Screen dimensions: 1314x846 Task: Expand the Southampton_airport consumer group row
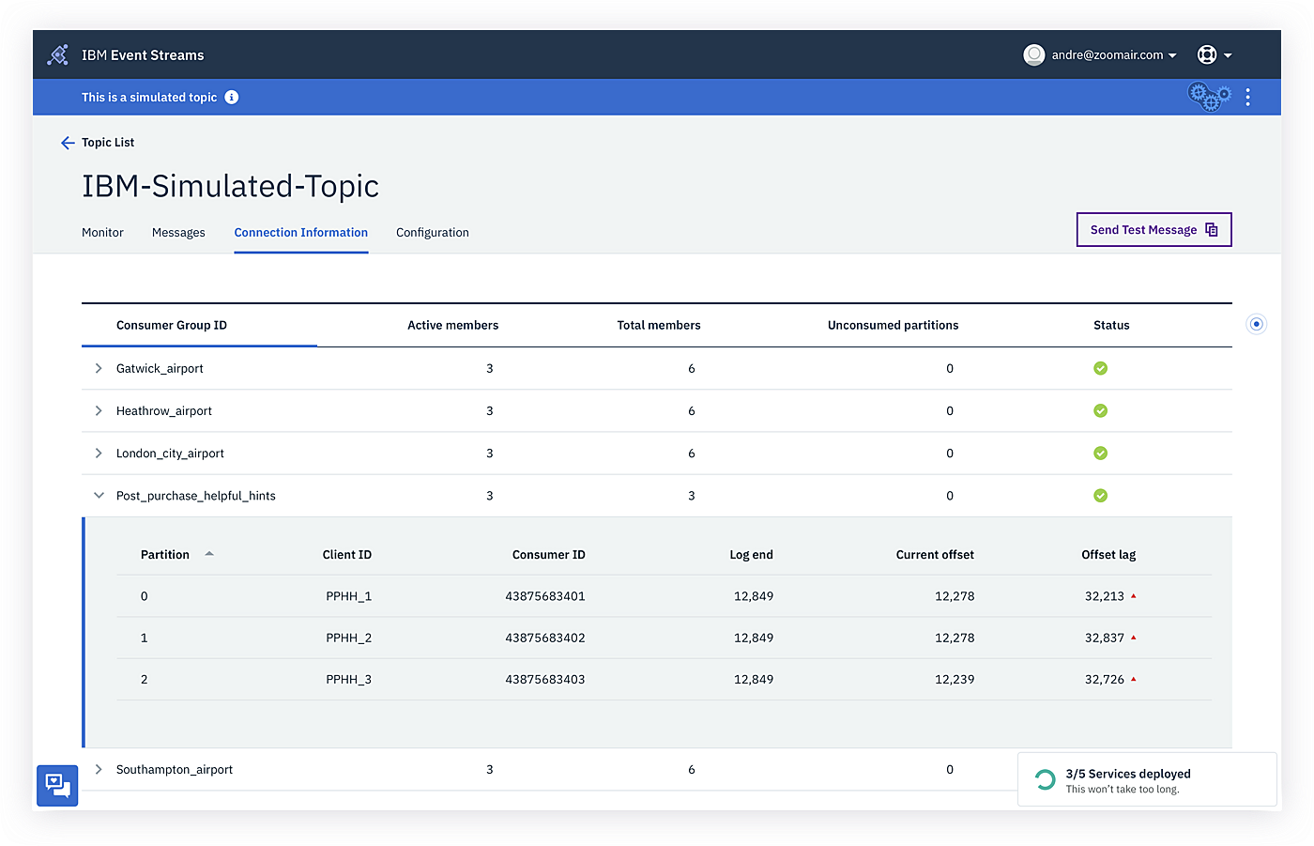(99, 769)
